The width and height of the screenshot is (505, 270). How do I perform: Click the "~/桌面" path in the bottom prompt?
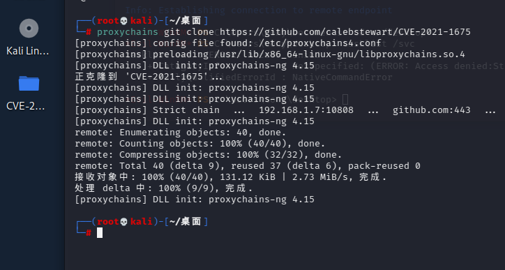[186, 222]
